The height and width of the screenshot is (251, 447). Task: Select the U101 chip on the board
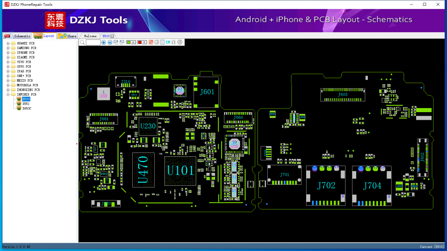point(181,171)
